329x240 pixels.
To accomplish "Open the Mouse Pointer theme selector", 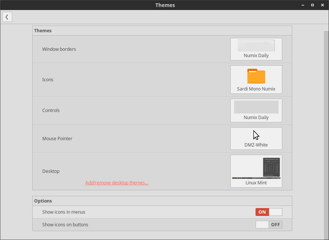I will (x=256, y=138).
